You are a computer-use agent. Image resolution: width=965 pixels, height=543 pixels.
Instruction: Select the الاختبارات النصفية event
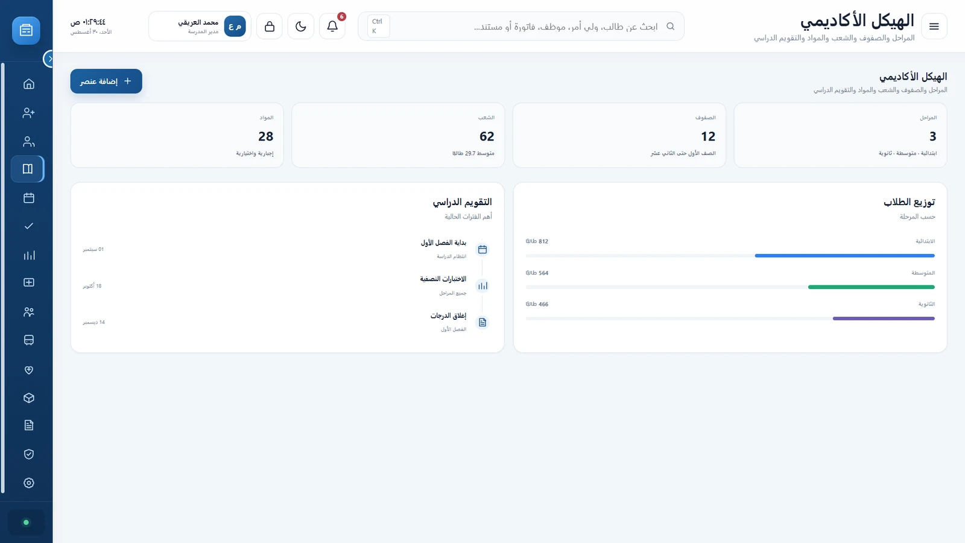(x=286, y=286)
